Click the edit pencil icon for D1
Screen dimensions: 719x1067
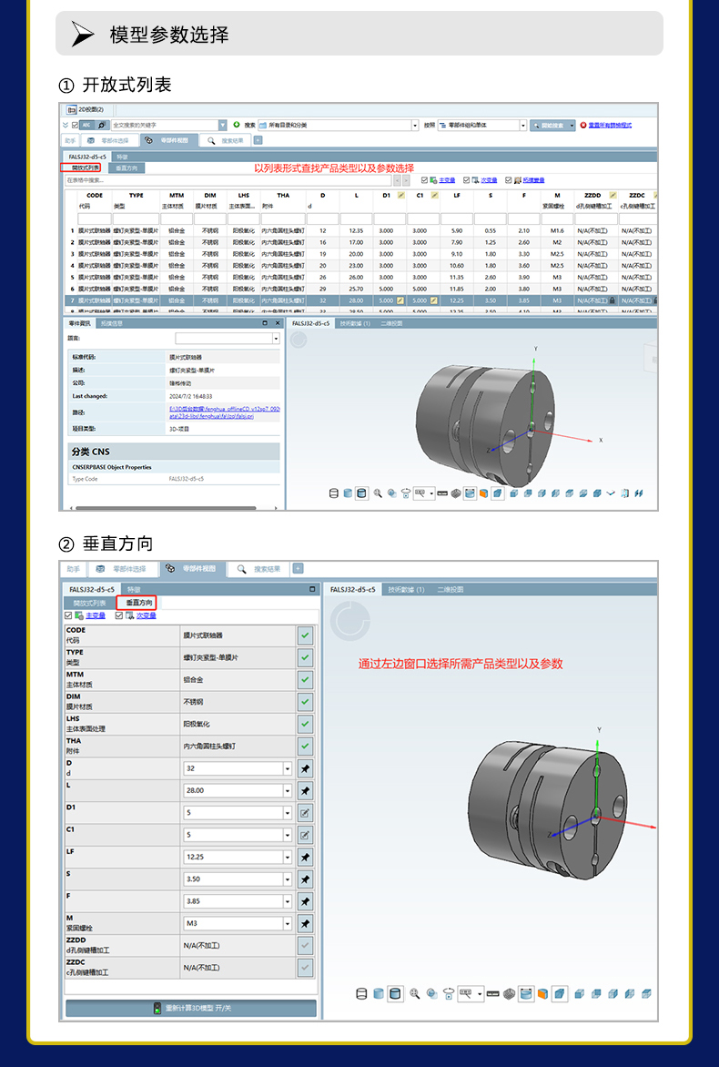(x=305, y=813)
